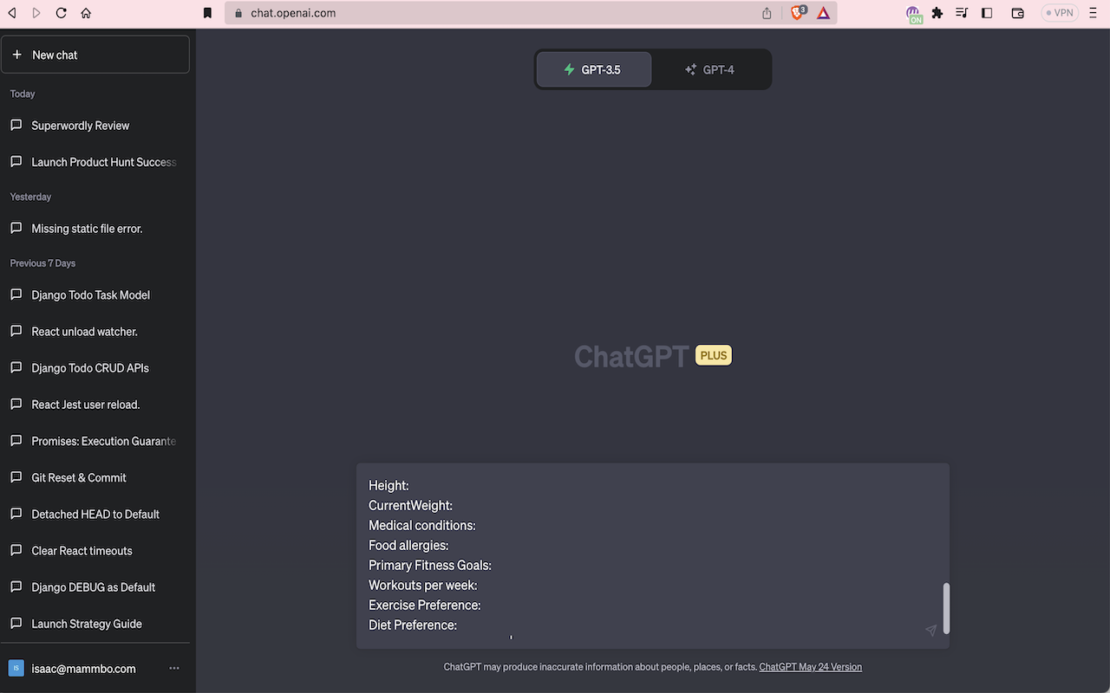Toggle the Mammbo extension marked ON
Image resolution: width=1110 pixels, height=693 pixels.
click(913, 12)
